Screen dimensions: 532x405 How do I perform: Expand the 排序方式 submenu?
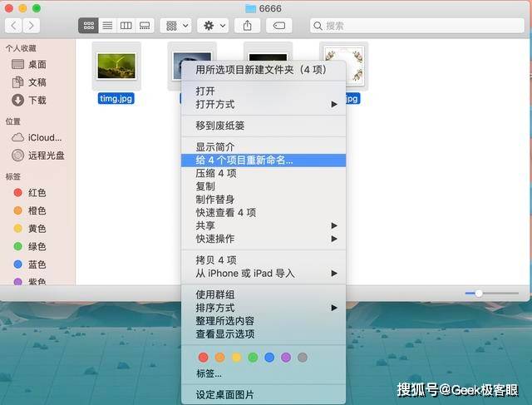[264, 308]
